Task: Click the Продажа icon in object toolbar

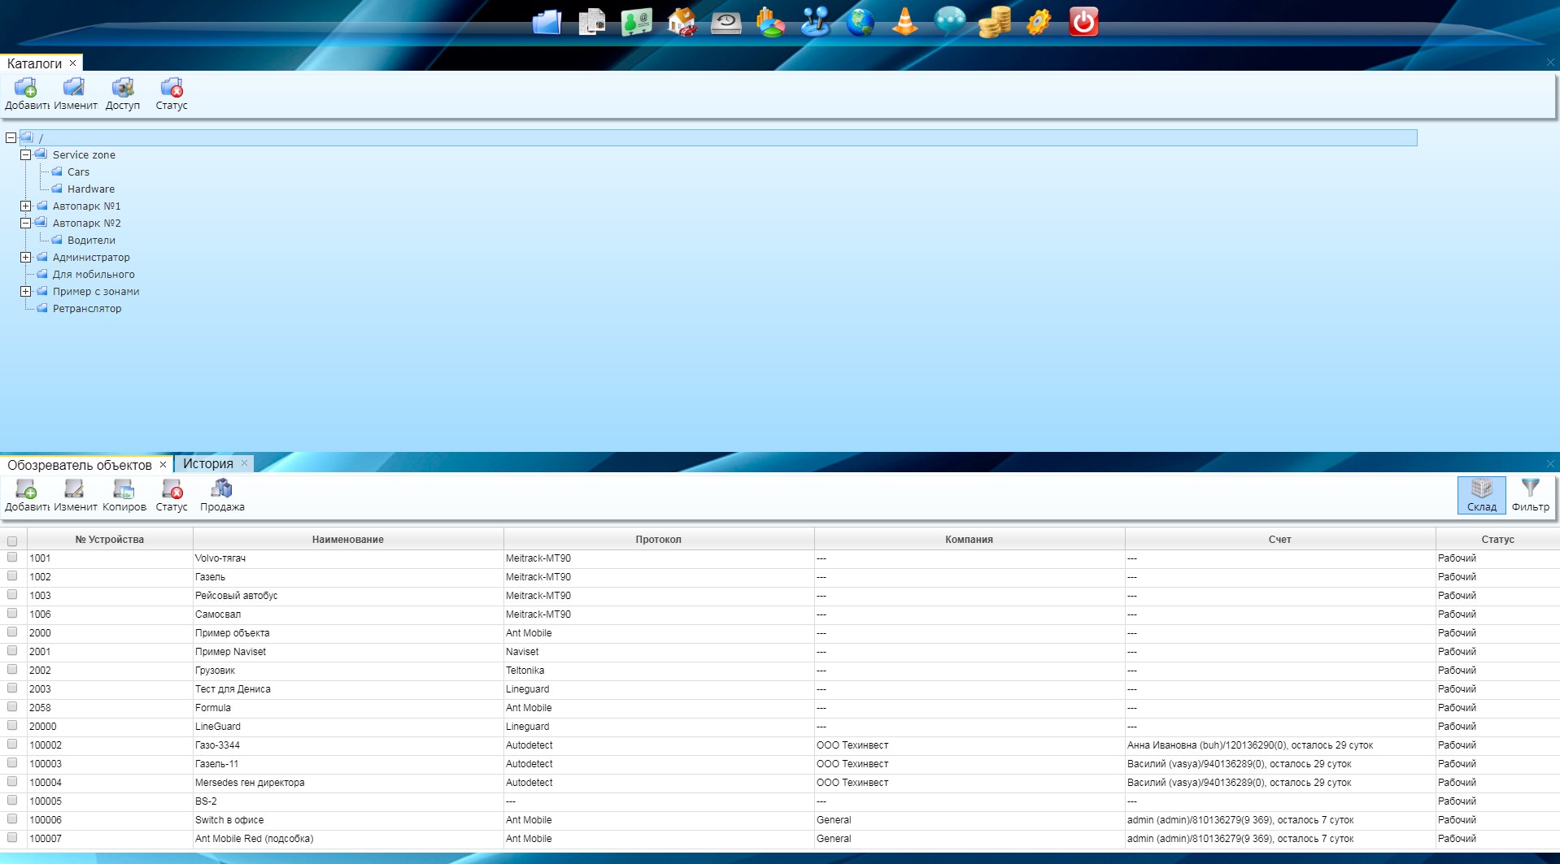Action: pos(222,495)
